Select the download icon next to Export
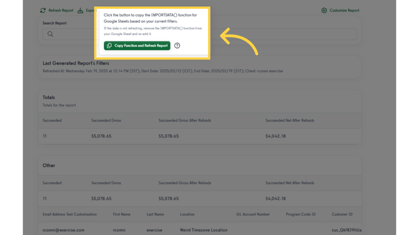 pyautogui.click(x=80, y=10)
